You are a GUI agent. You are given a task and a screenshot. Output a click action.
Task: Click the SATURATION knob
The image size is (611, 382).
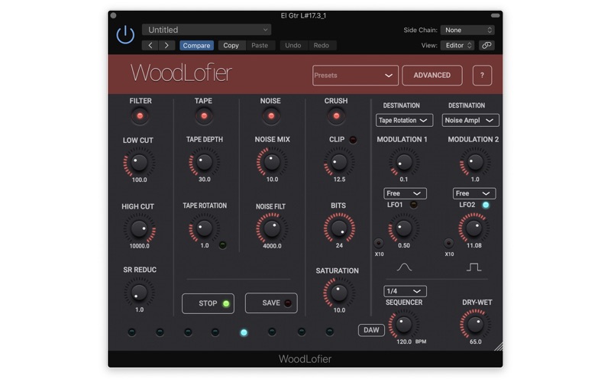(x=339, y=293)
